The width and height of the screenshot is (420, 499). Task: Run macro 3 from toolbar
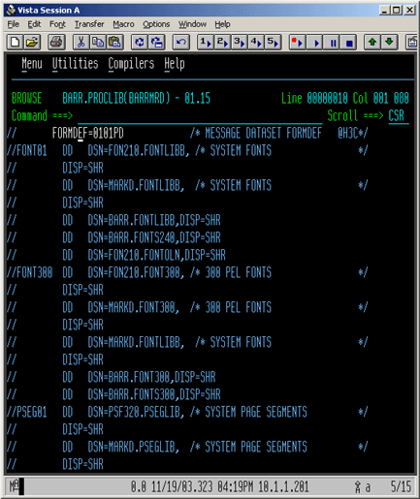point(240,43)
